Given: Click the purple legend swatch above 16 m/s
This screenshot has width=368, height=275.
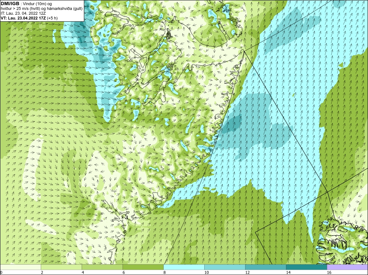Looking at the screenshot, I should point(347,267).
